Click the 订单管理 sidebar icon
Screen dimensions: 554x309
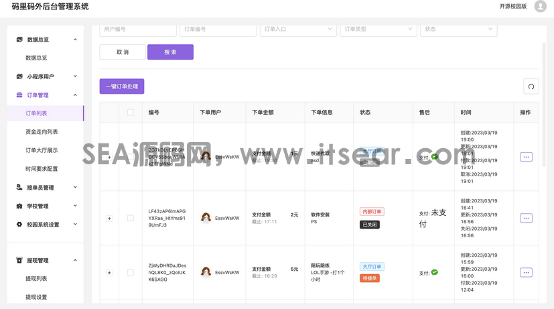19,95
